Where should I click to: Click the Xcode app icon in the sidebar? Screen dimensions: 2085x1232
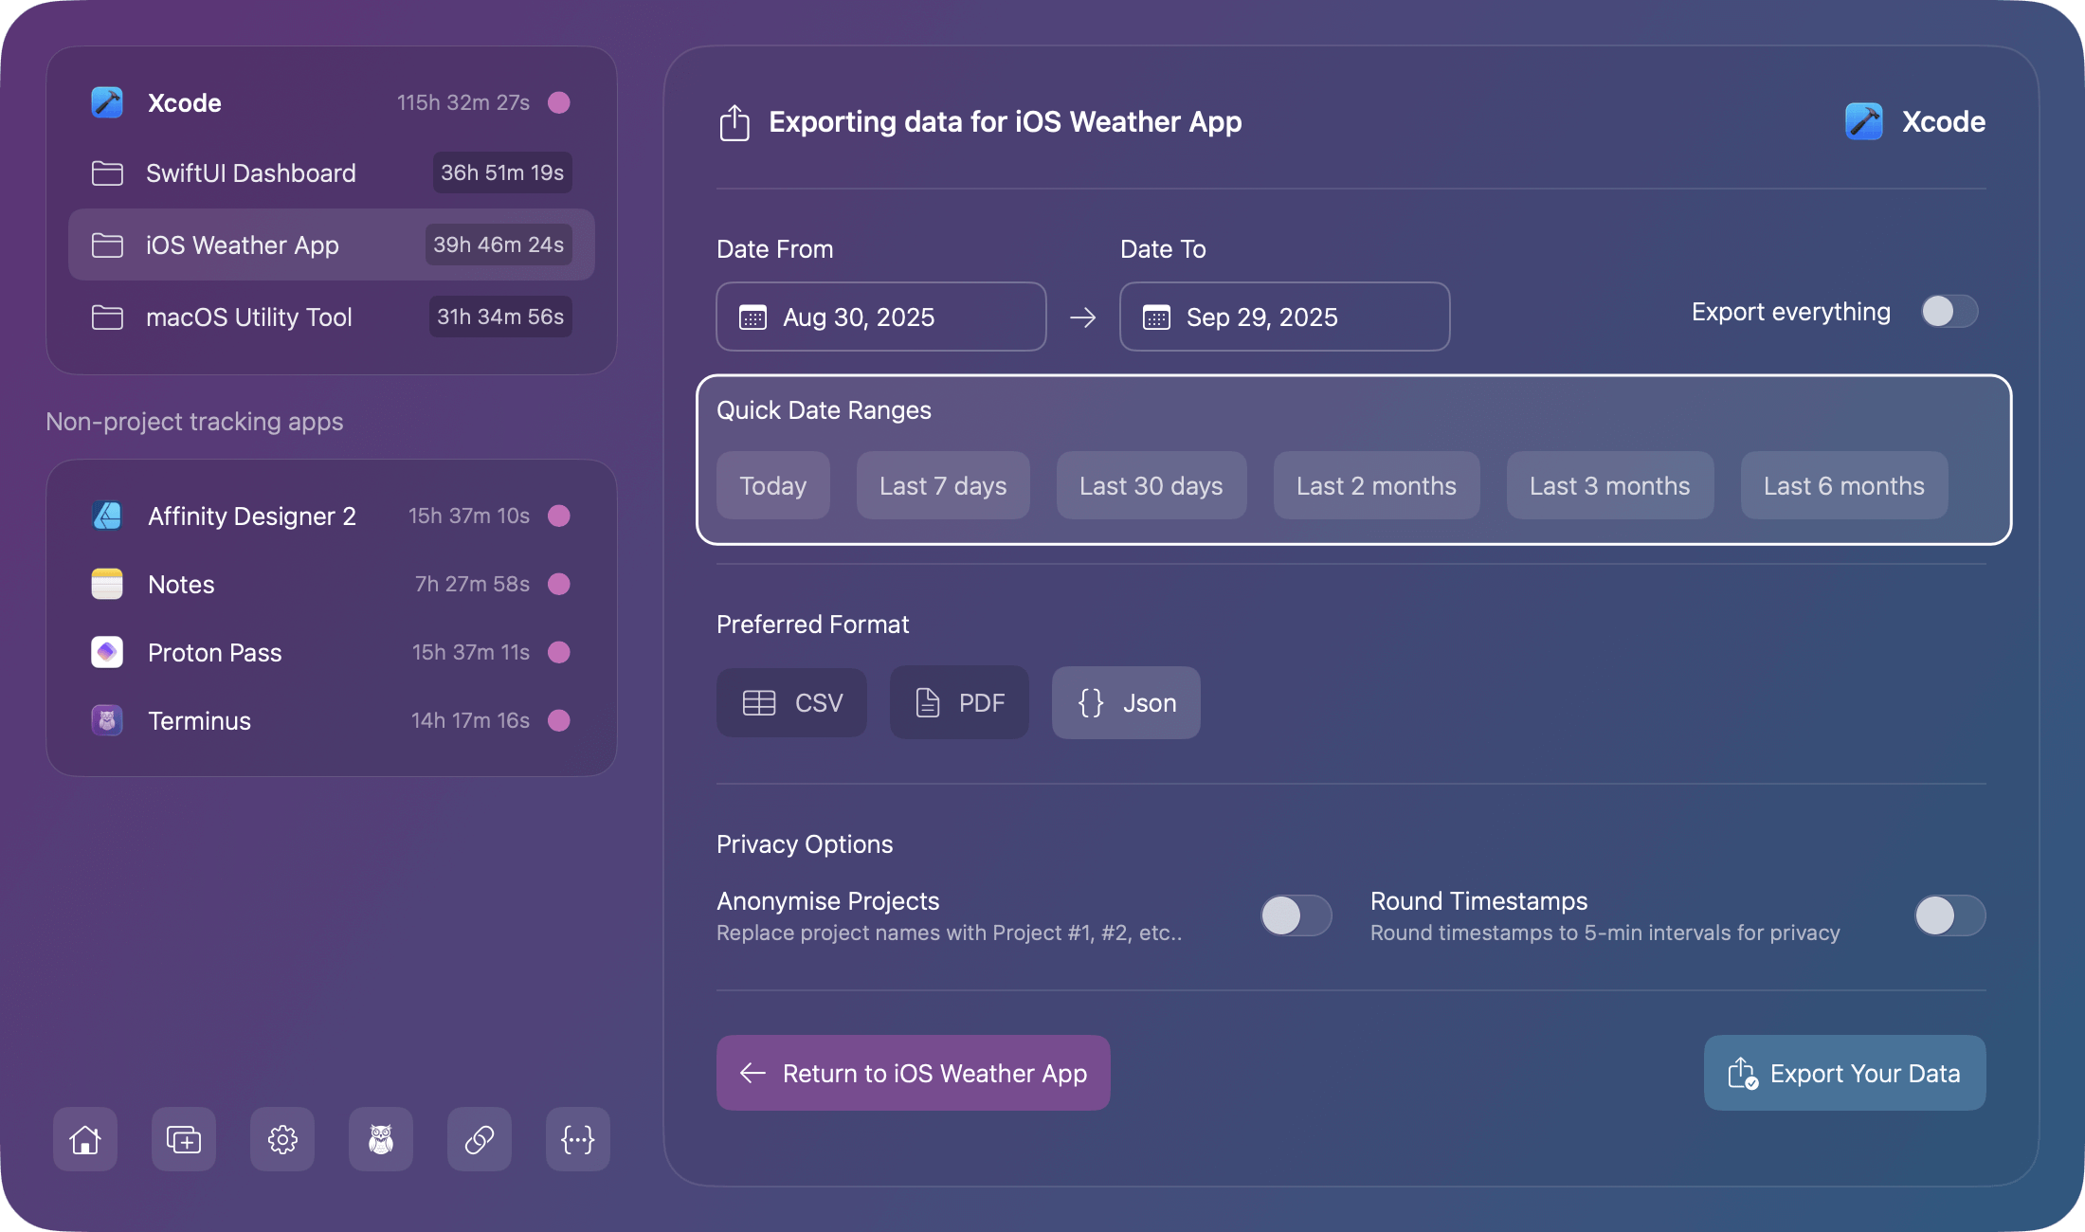[106, 102]
